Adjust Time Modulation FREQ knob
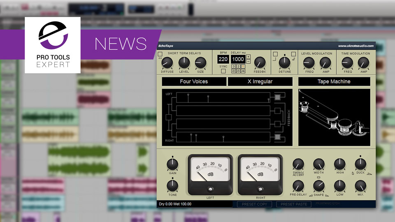Screen dimensions: 395x222 point(347,63)
